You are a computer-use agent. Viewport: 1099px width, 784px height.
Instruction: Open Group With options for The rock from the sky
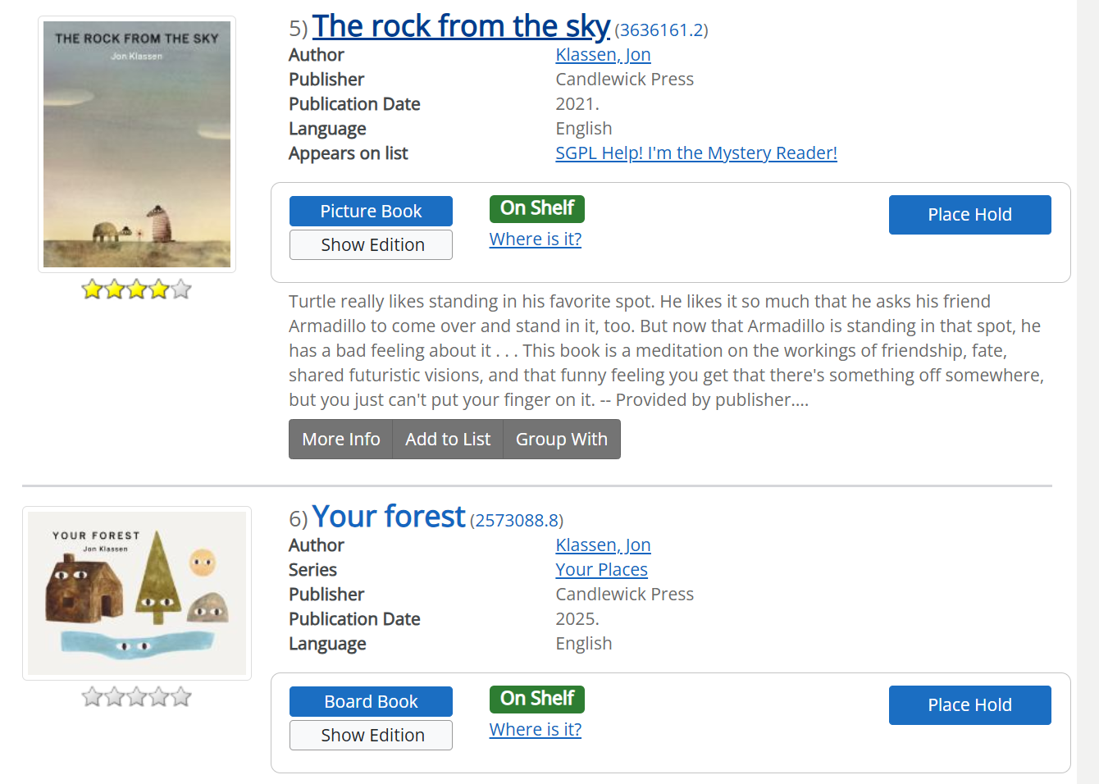pos(561,439)
